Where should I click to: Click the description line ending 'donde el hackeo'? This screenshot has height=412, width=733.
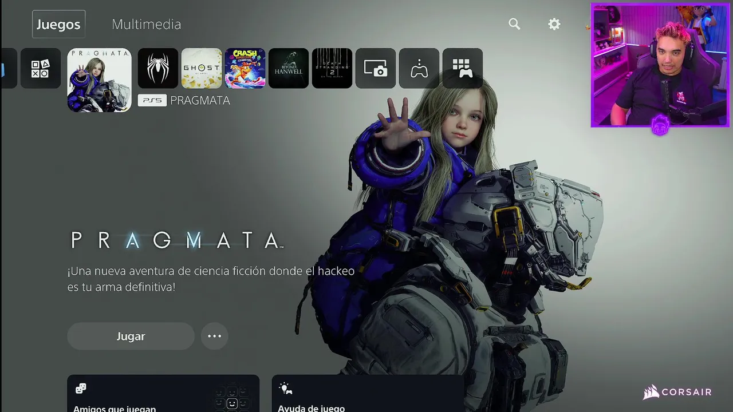tap(211, 271)
